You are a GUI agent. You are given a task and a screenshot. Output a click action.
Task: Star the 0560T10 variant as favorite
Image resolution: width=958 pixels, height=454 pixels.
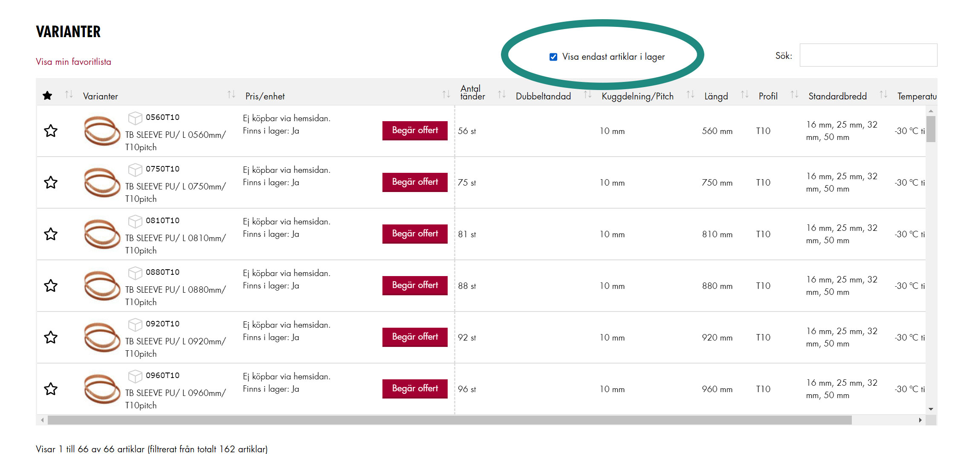pyautogui.click(x=51, y=131)
